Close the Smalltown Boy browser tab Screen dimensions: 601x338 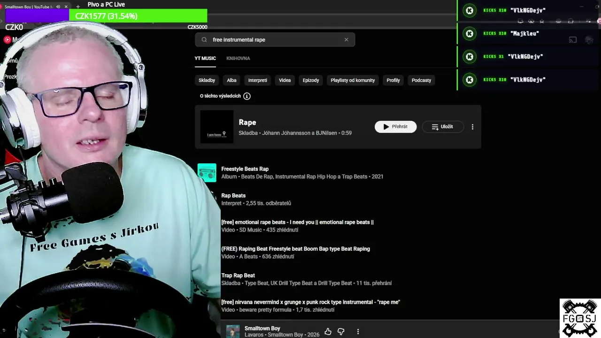(x=66, y=7)
